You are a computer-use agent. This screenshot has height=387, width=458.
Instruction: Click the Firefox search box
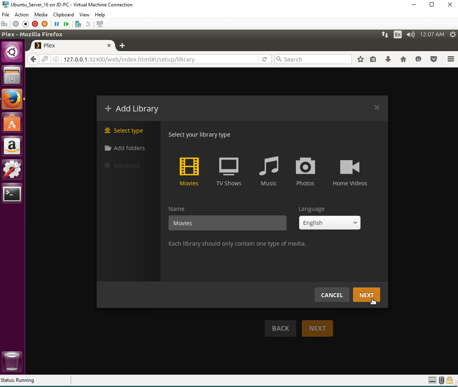(x=313, y=59)
